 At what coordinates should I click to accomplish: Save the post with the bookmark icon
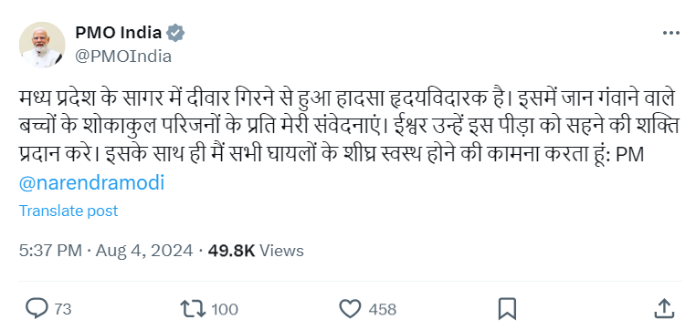507,308
